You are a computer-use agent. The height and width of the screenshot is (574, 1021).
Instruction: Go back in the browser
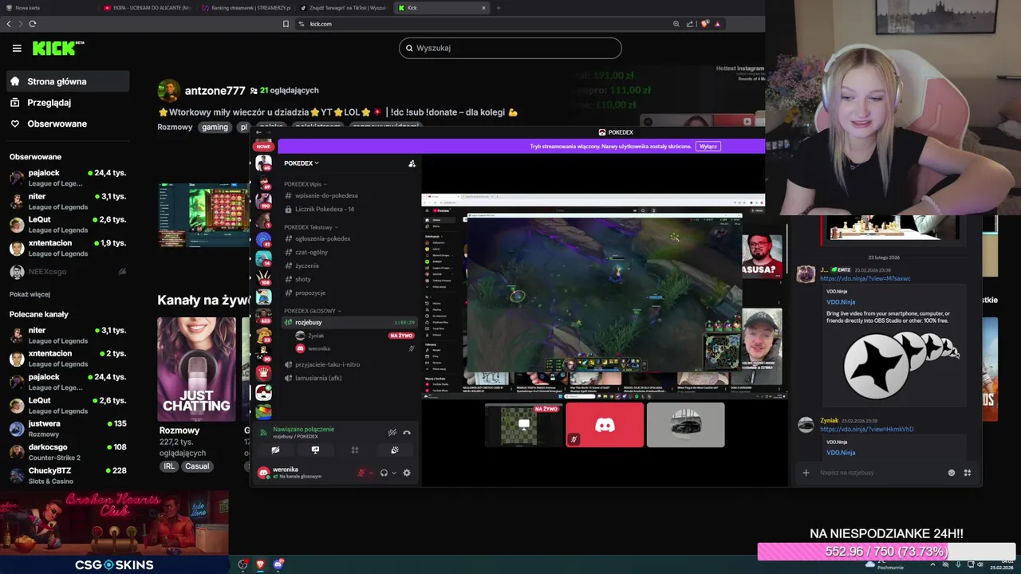9,24
